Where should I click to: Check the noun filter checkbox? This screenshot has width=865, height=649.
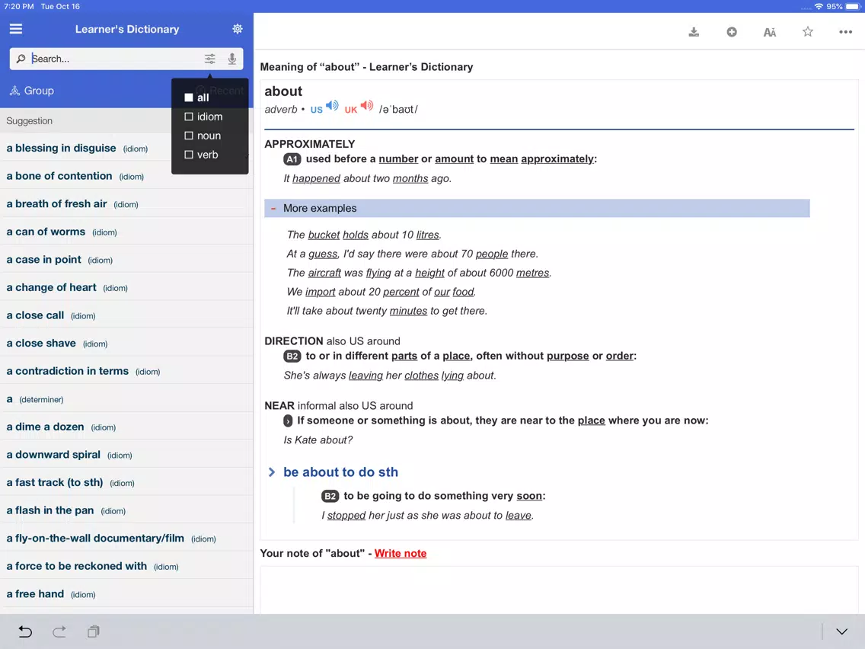pyautogui.click(x=189, y=136)
